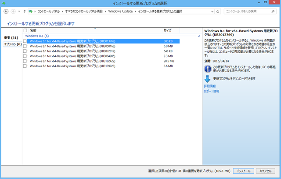The image size is (281, 179).
Task: Open the 詳細情報 link
Action: 210,86
